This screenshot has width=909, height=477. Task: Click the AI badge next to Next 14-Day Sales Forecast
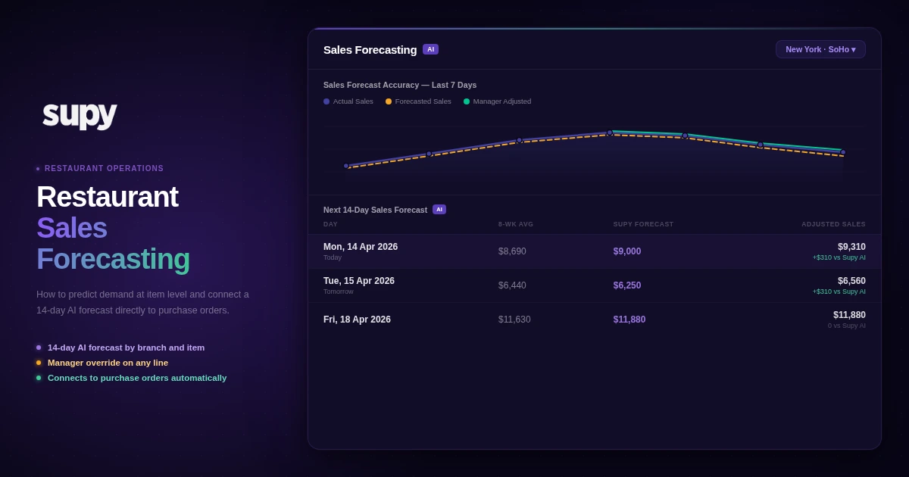(439, 210)
